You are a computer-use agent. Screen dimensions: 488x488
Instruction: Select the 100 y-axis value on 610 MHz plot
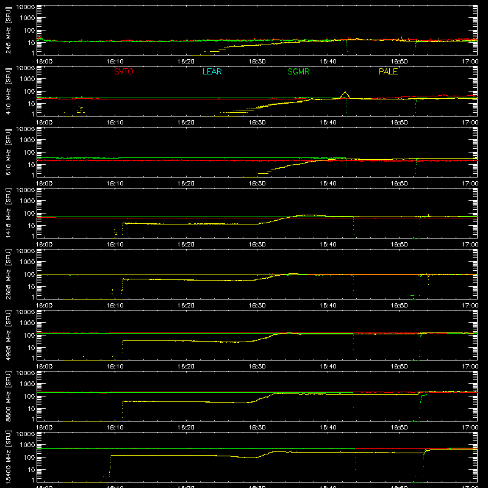[29, 152]
